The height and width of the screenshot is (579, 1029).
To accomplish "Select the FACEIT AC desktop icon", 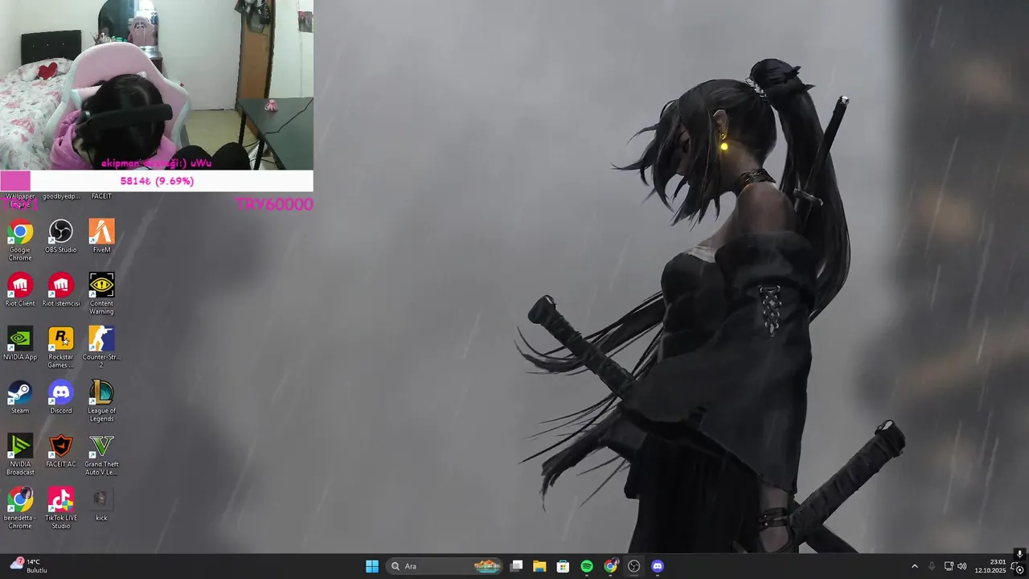I will pos(61,450).
